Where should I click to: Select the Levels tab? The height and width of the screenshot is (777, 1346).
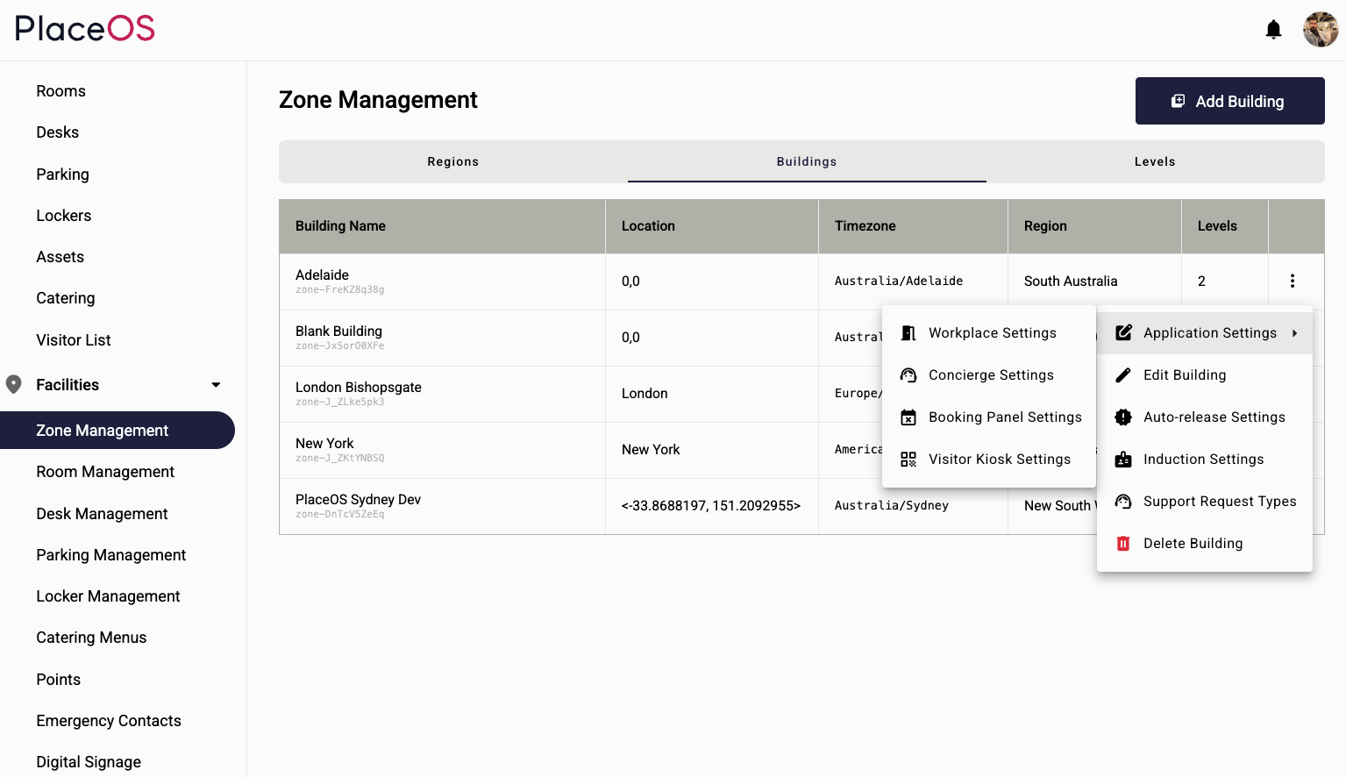[1155, 161]
